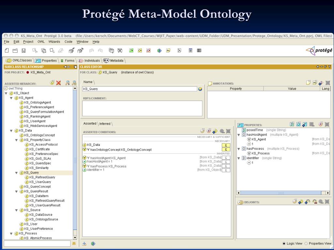Click the add existing property P icon
This screenshot has height=250, width=334.
click(x=305, y=124)
